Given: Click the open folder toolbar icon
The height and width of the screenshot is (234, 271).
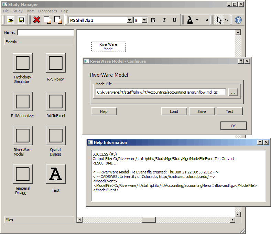Looking at the screenshot, I should pyautogui.click(x=11, y=20).
